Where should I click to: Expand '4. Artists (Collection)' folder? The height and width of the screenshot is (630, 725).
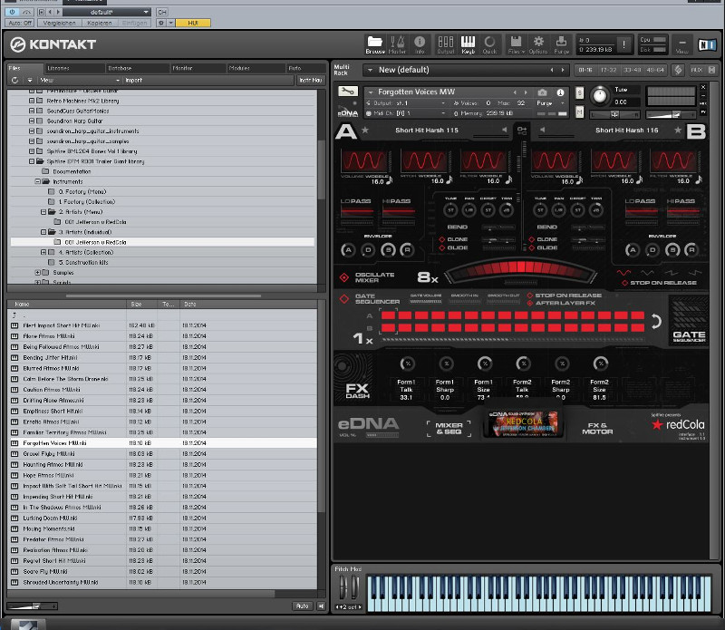click(x=43, y=252)
